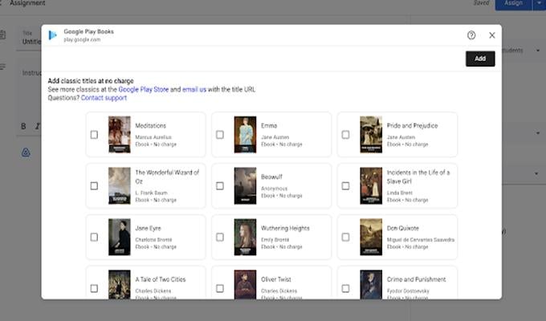Click the Oliver Twist book cover
Viewport: 546px width, 321px height.
245,284
